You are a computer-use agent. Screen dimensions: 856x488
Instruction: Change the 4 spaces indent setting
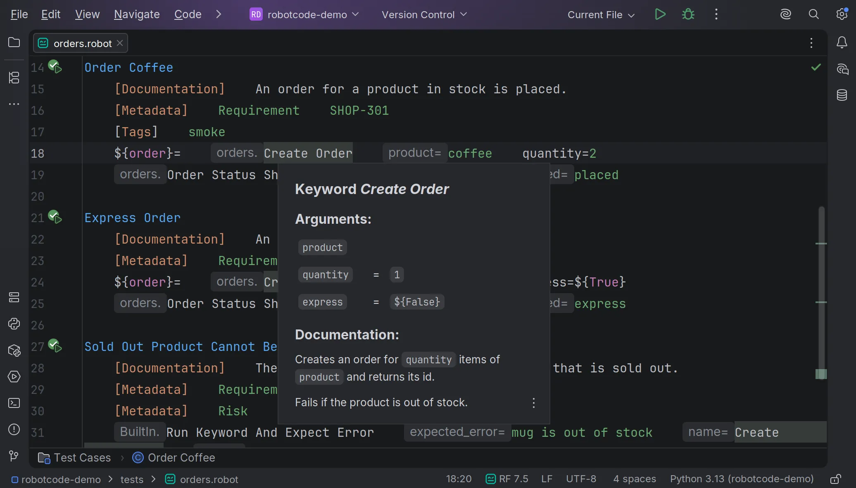click(635, 479)
